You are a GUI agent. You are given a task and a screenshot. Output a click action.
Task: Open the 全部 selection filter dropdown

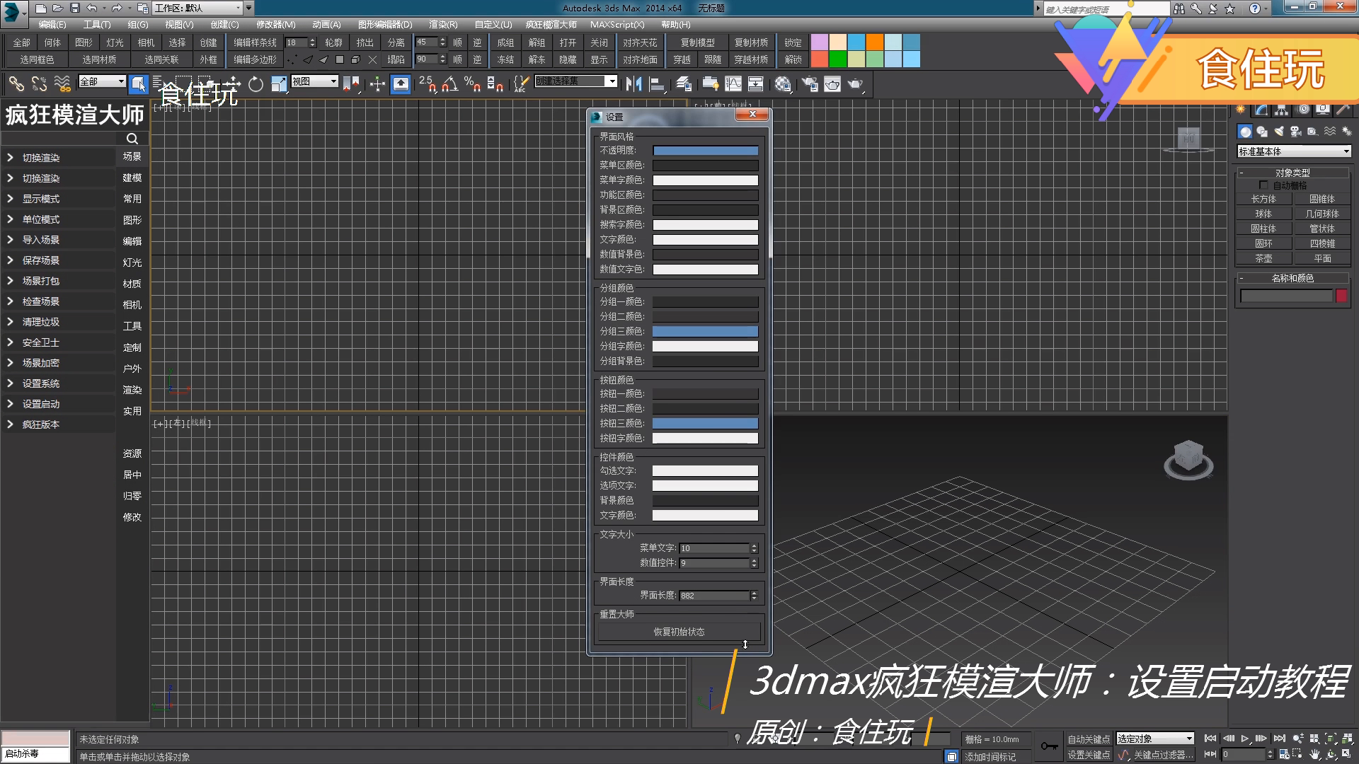[102, 81]
